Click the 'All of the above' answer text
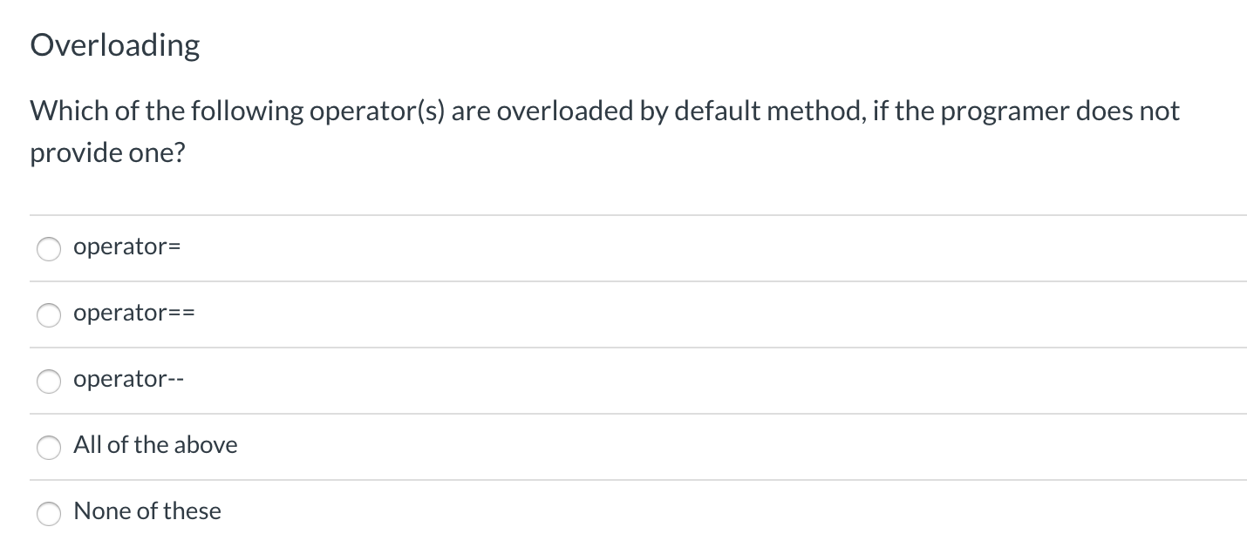 coord(155,445)
